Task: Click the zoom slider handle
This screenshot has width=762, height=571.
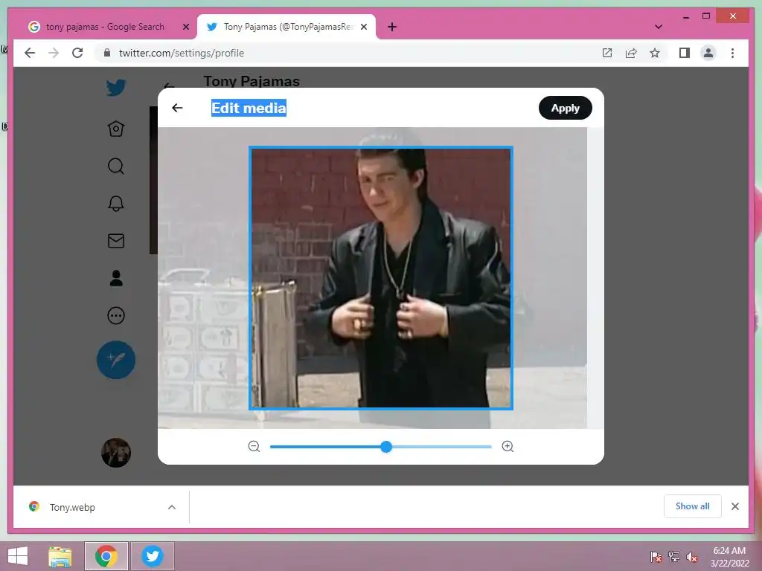Action: 386,447
